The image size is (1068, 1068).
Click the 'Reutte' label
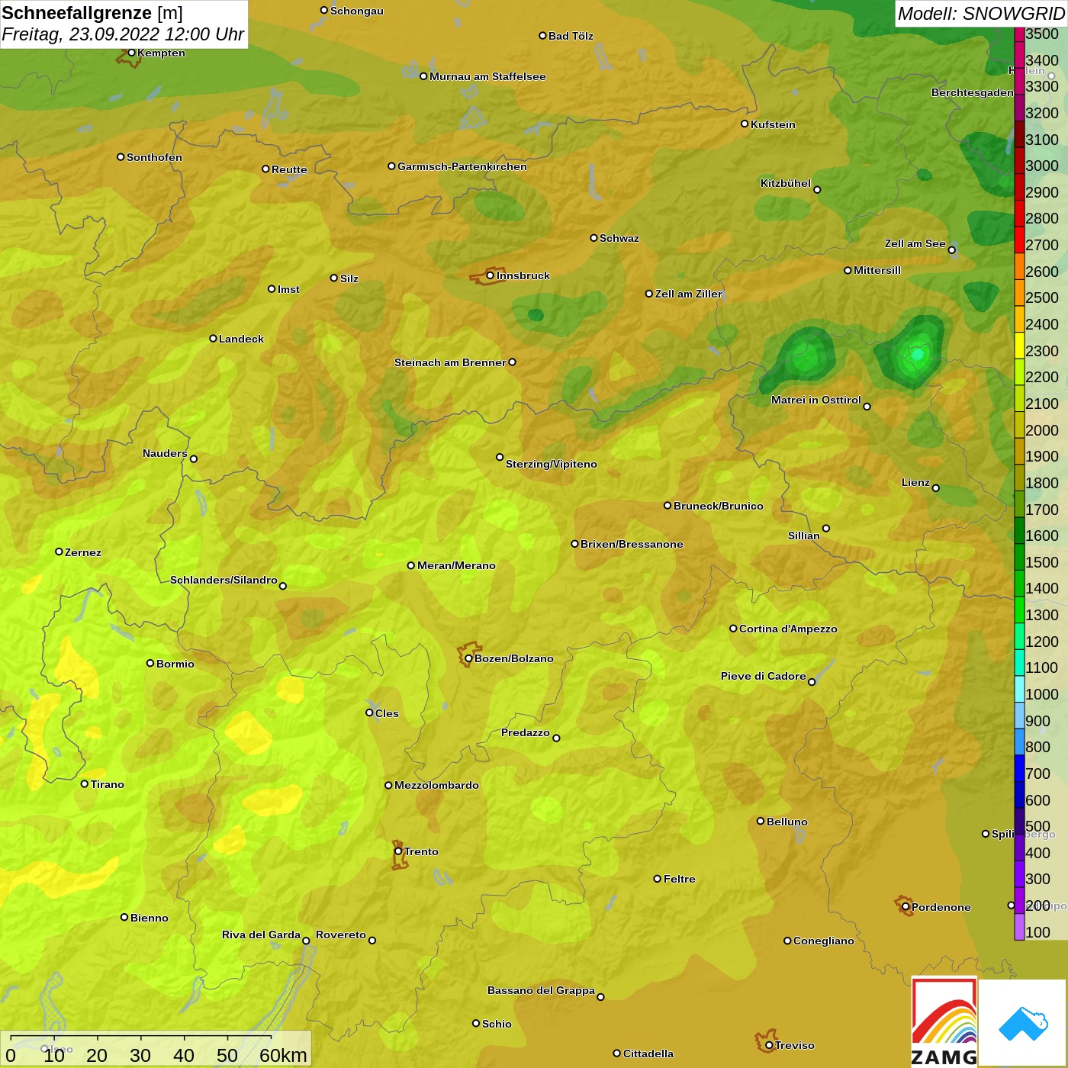[x=289, y=169]
